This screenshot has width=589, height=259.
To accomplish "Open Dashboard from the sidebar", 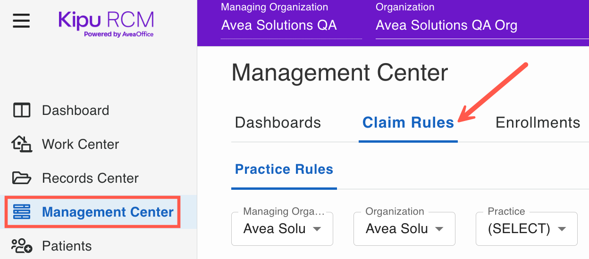I will [76, 110].
